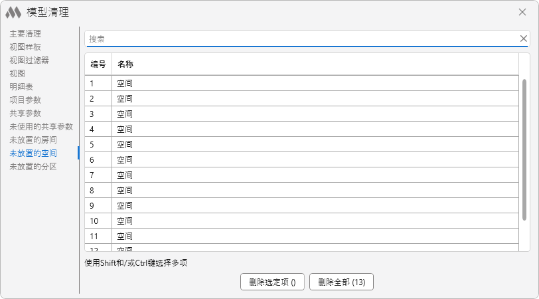Click the vertical scrollbar of the list

coord(524,149)
